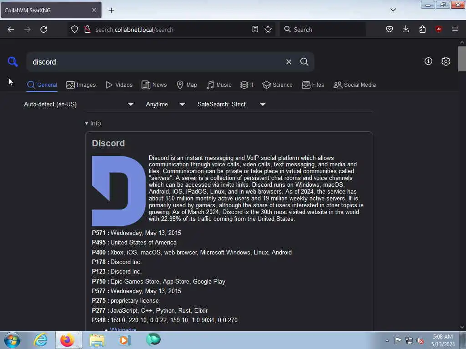The height and width of the screenshot is (349, 466).
Task: Switch to the Social Media tab
Action: tap(355, 85)
